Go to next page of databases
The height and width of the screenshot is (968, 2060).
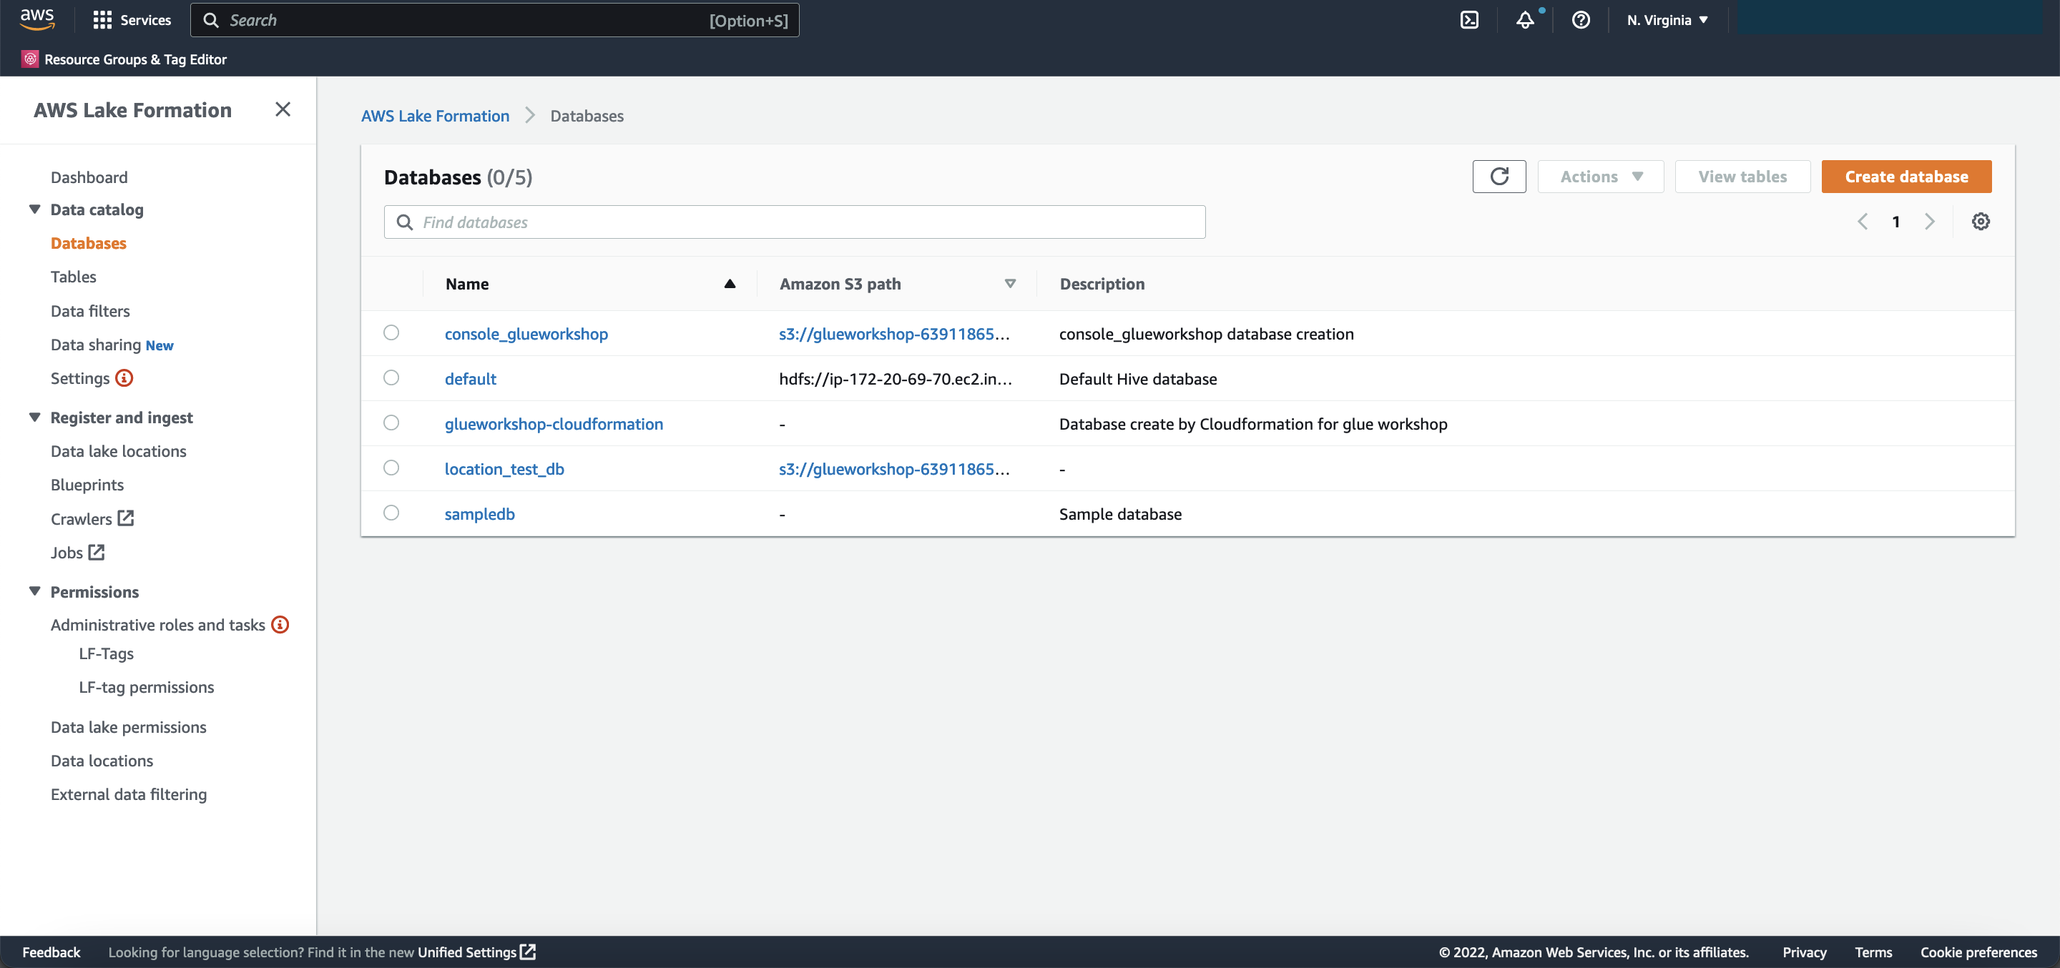(1930, 222)
